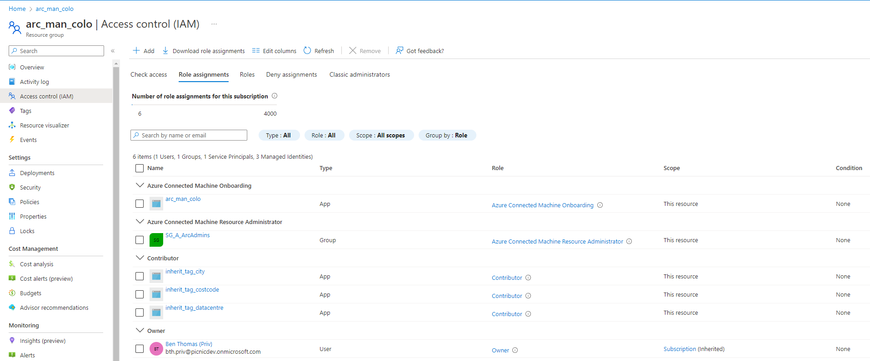Click the info icon beside subscription assignments count
This screenshot has height=361, width=870.
point(275,96)
